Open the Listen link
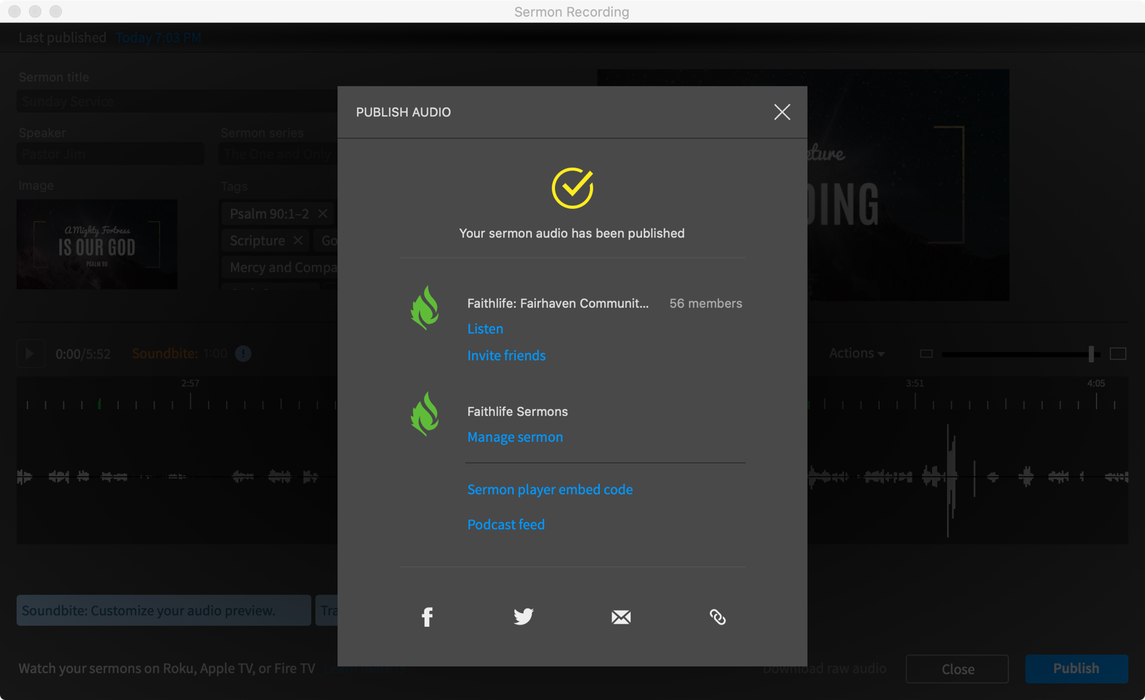Image resolution: width=1145 pixels, height=700 pixels. coord(485,329)
